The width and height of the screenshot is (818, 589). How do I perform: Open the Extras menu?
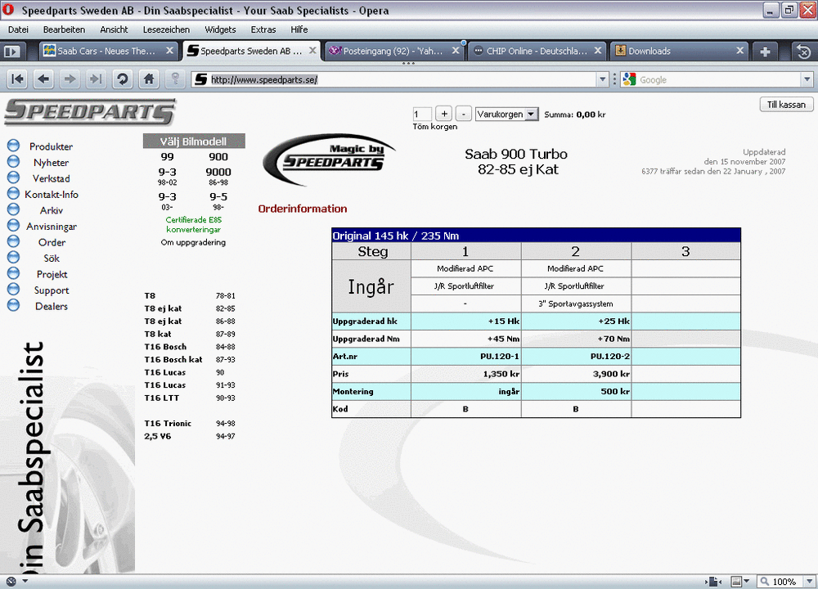[263, 29]
